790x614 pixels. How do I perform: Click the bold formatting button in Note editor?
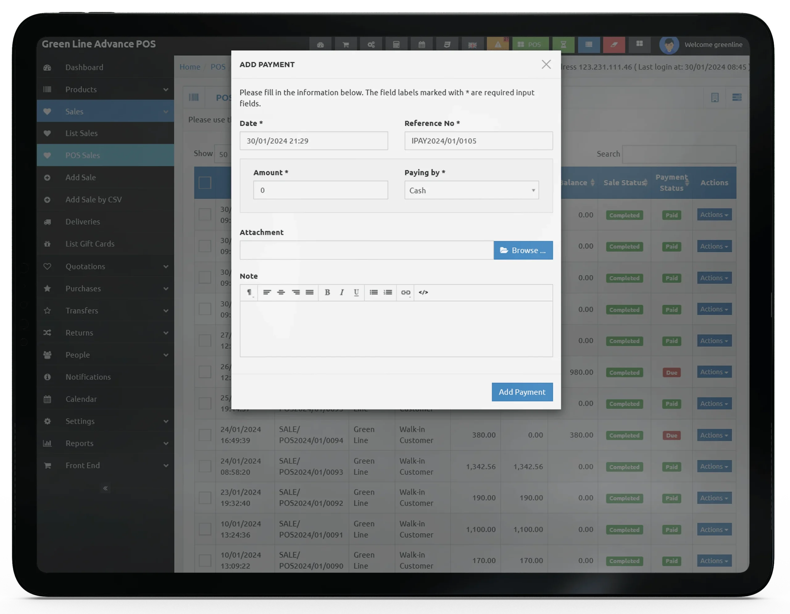click(x=326, y=293)
